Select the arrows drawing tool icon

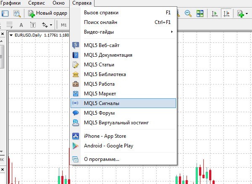[x=45, y=25]
